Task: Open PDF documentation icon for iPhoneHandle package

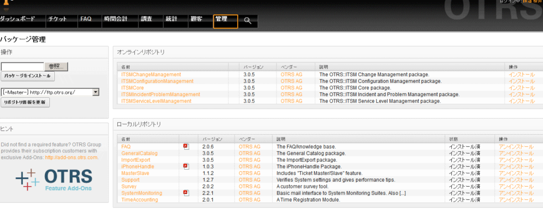Action: (186, 166)
